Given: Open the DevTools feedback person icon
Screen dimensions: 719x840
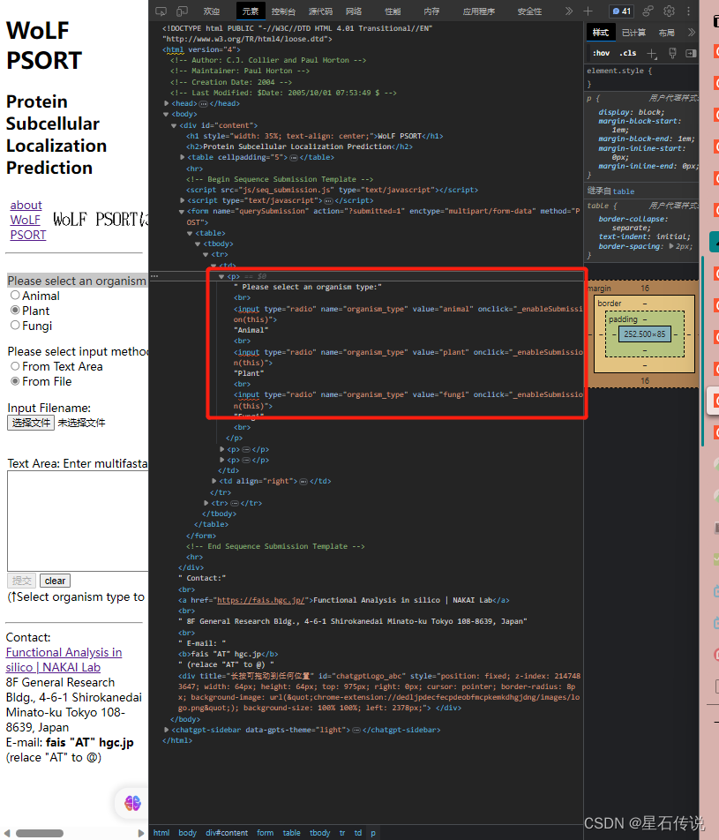Looking at the screenshot, I should (x=648, y=11).
